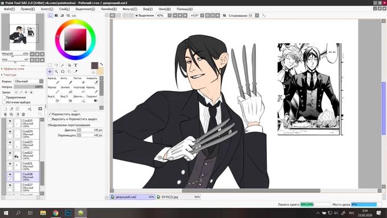Screen dimensions: 387x218
Task: Open the Режим blending mode dropdown
Action: 28,81
